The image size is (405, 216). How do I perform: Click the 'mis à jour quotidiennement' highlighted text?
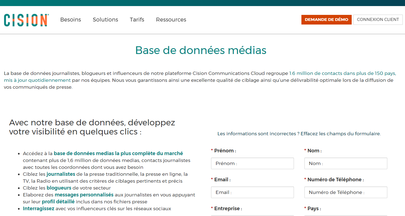[37, 80]
